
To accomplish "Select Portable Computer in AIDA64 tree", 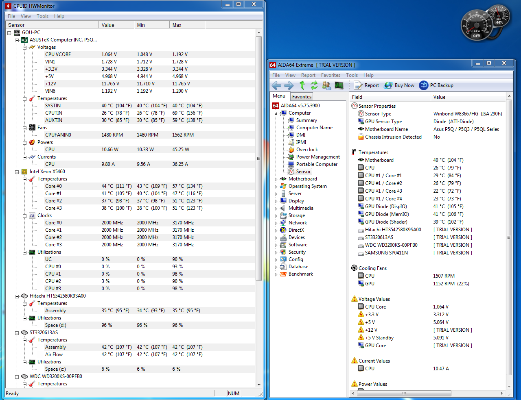I will (x=317, y=164).
